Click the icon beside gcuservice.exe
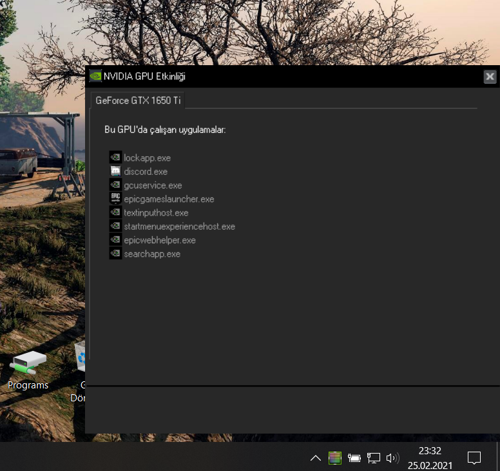500x471 pixels. point(115,185)
